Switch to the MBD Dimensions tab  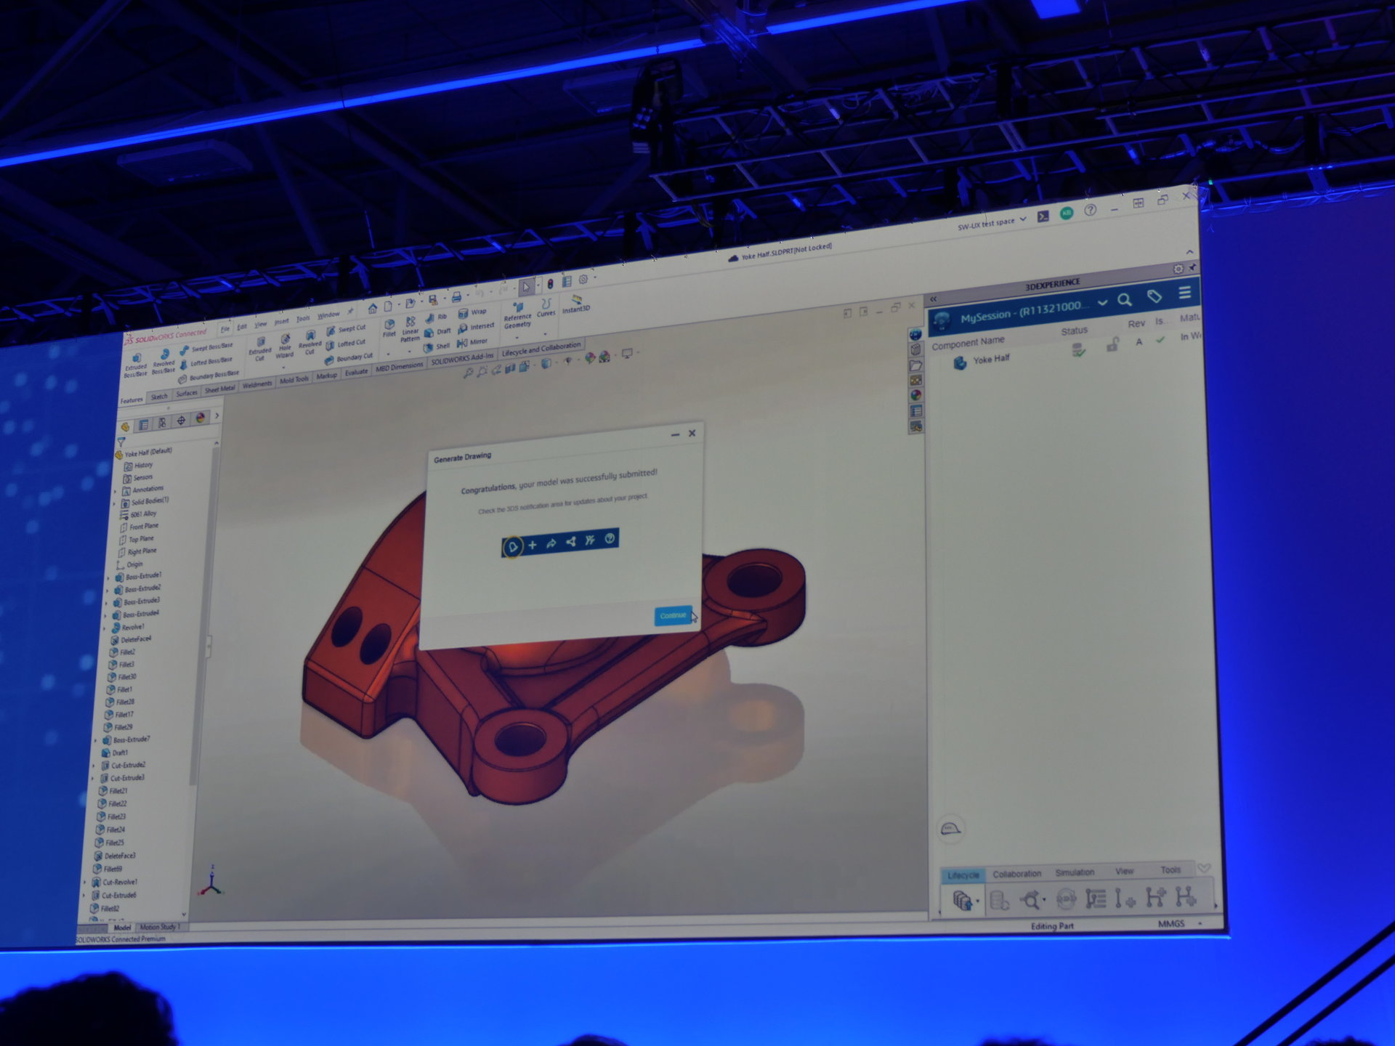(399, 367)
